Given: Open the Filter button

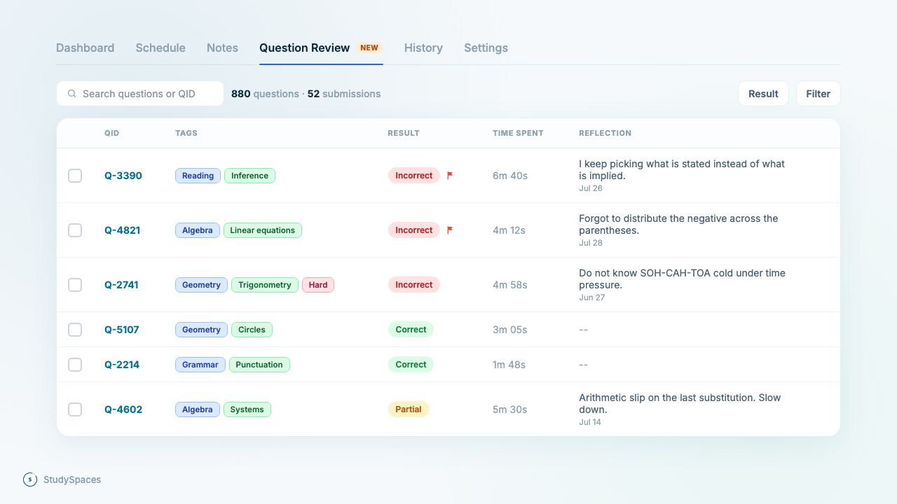Looking at the screenshot, I should click(x=818, y=94).
